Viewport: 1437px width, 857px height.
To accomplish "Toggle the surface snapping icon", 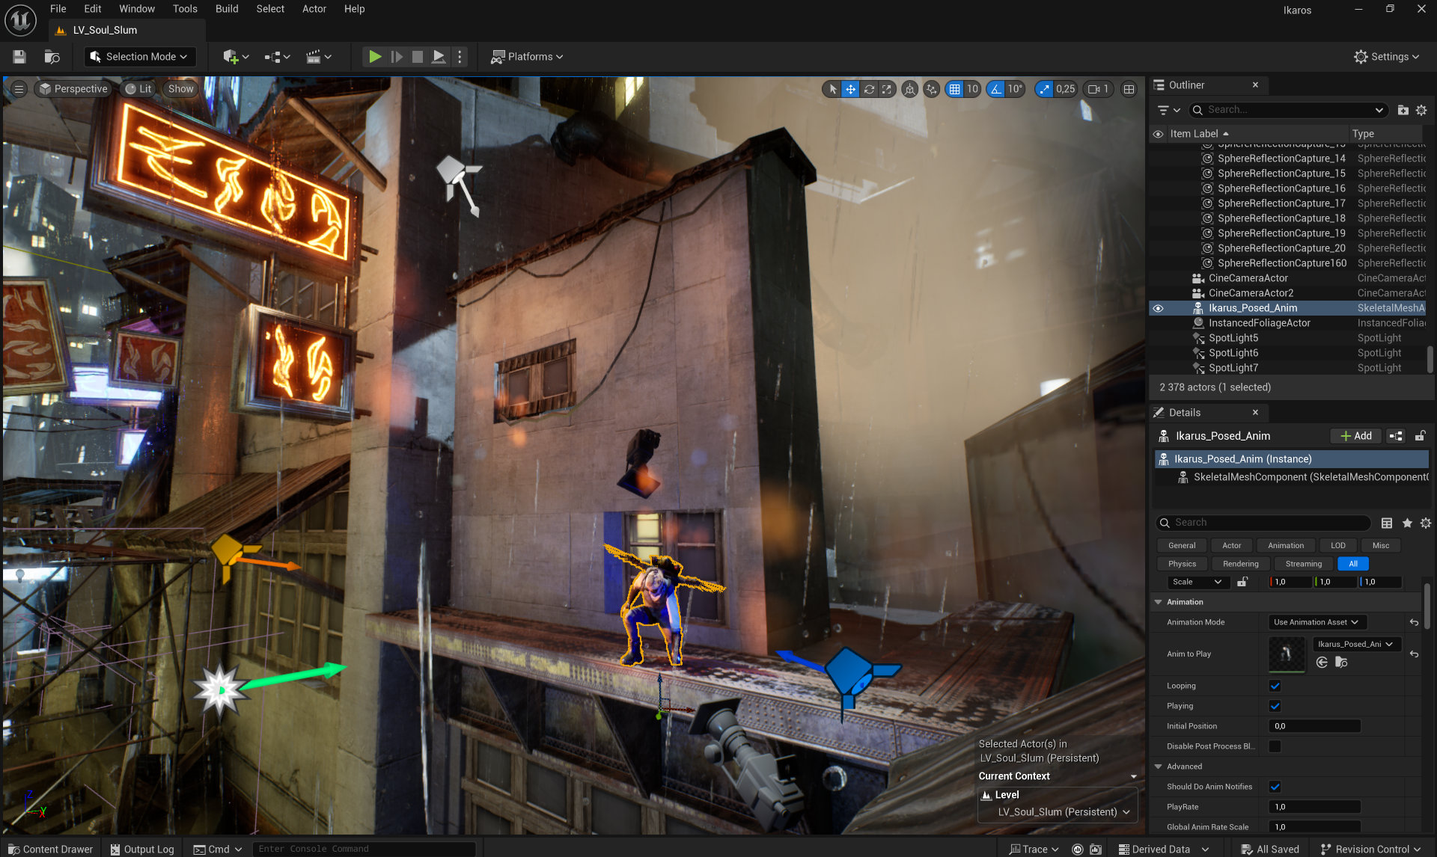I will [x=931, y=89].
